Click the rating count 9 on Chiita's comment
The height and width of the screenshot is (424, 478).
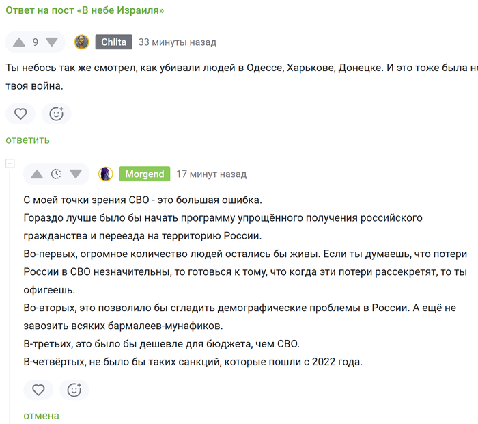[x=36, y=42]
